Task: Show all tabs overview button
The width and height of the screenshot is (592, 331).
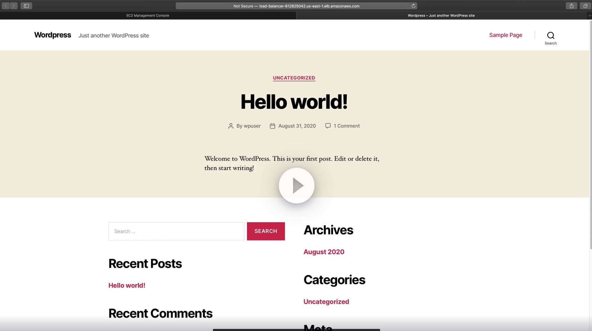Action: click(585, 6)
